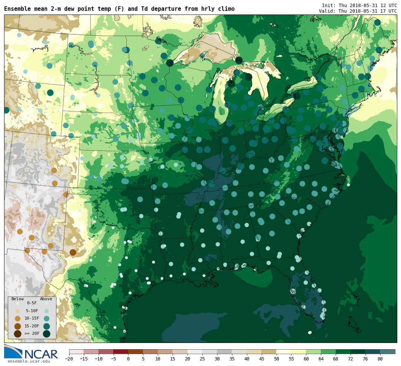Click the Valid time text
The width and height of the screenshot is (401, 366).
pyautogui.click(x=358, y=11)
